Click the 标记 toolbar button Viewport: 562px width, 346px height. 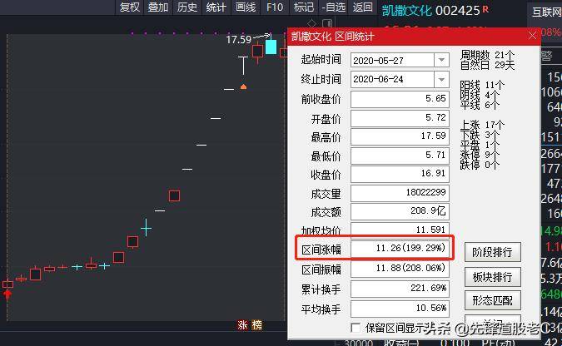304,7
